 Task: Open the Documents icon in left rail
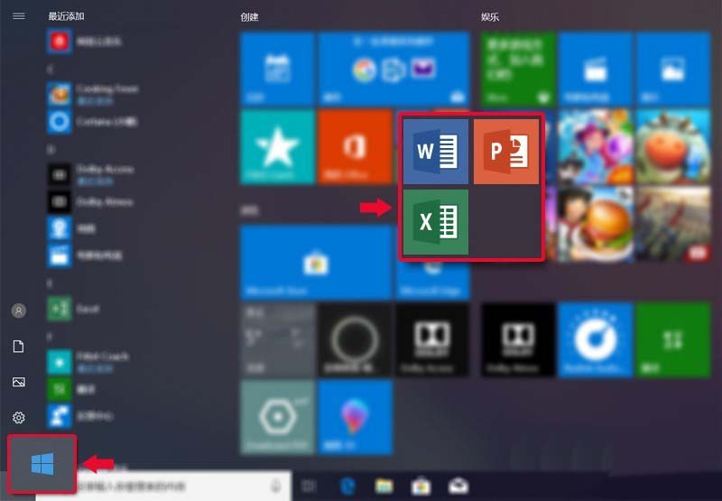pyautogui.click(x=18, y=347)
